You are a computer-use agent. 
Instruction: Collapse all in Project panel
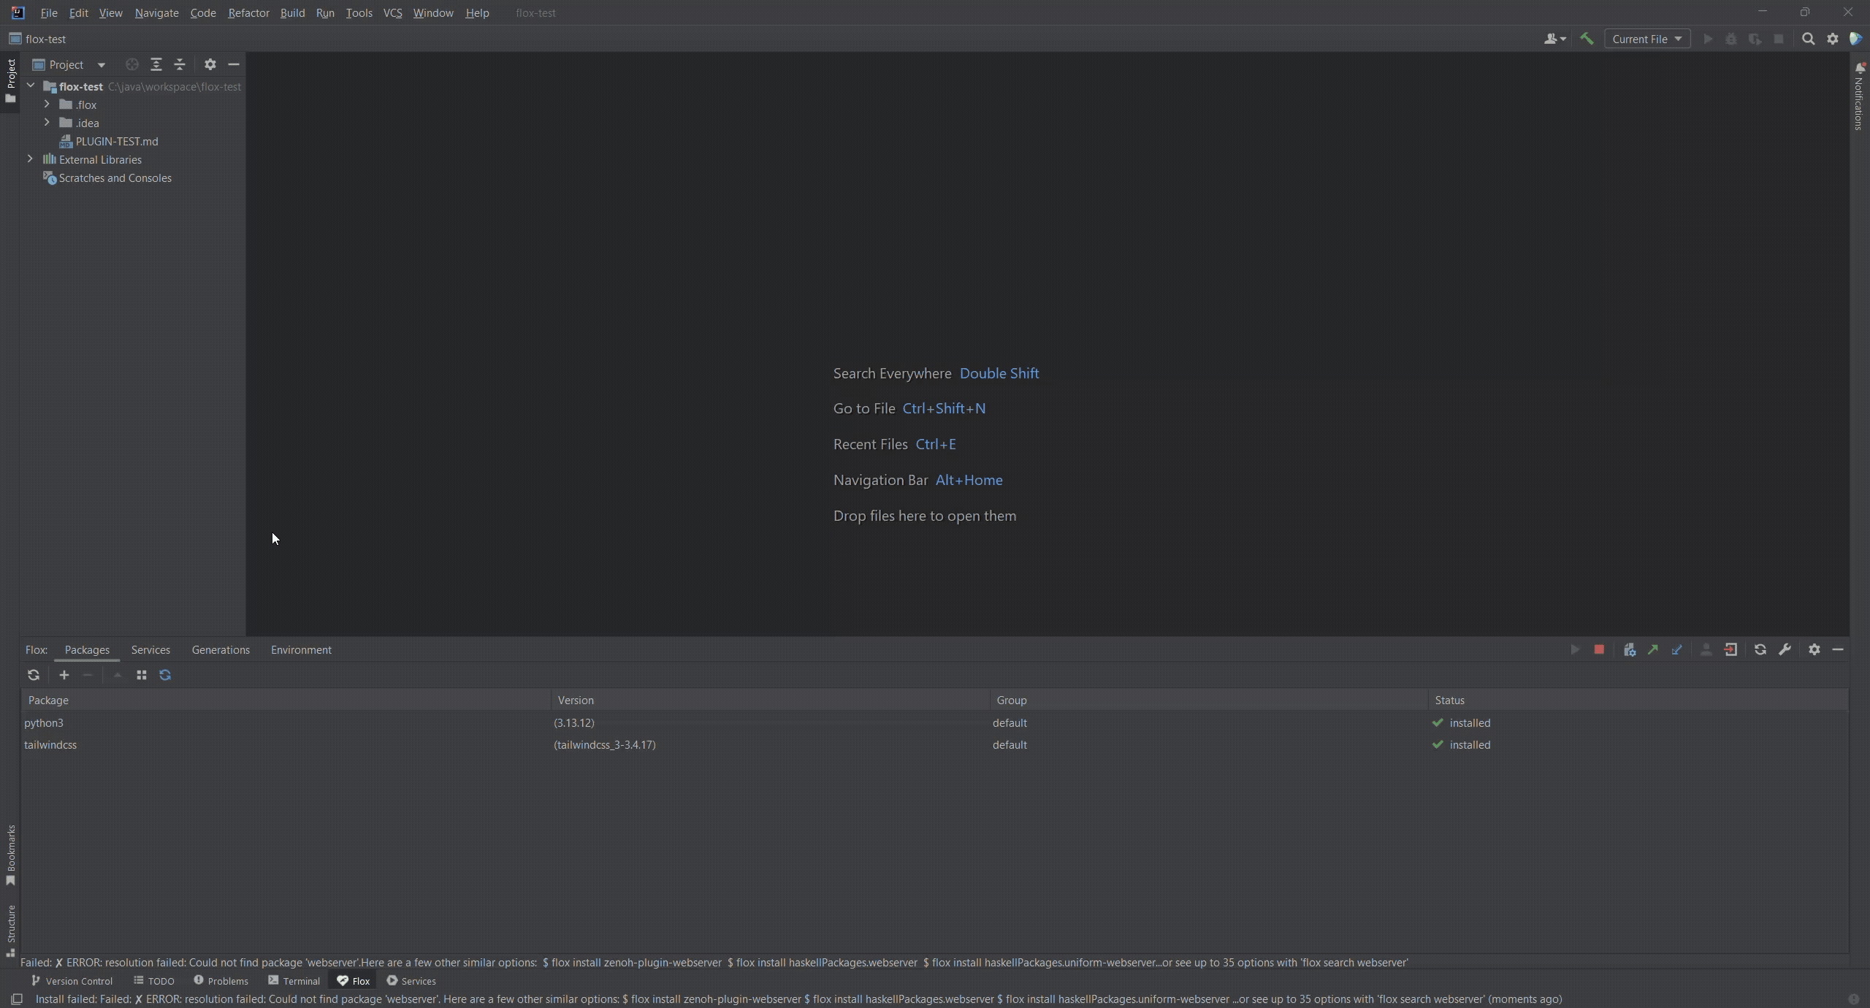[180, 64]
